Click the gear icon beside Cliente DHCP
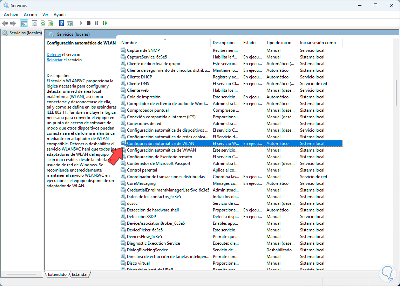This screenshot has height=286, width=400. [x=123, y=77]
